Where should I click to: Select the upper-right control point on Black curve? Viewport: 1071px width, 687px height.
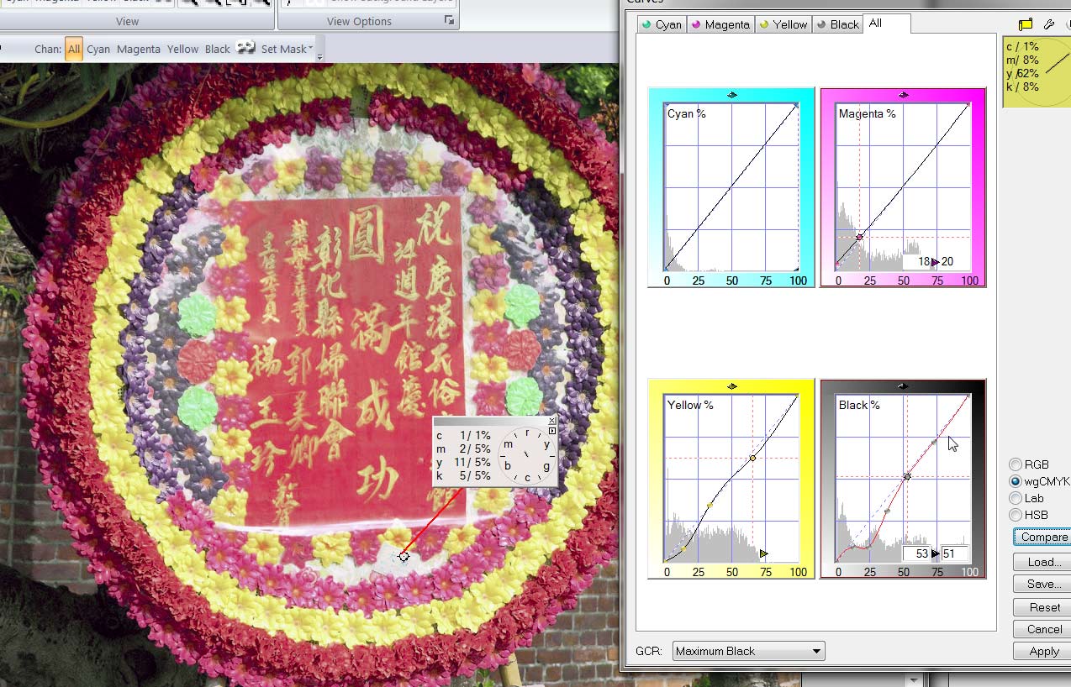click(x=934, y=442)
